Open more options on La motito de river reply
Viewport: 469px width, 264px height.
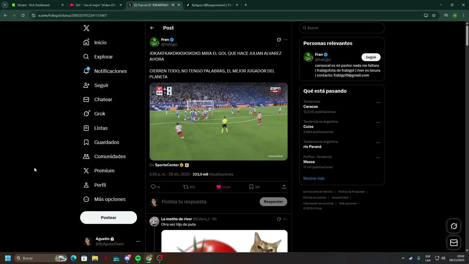(x=285, y=219)
